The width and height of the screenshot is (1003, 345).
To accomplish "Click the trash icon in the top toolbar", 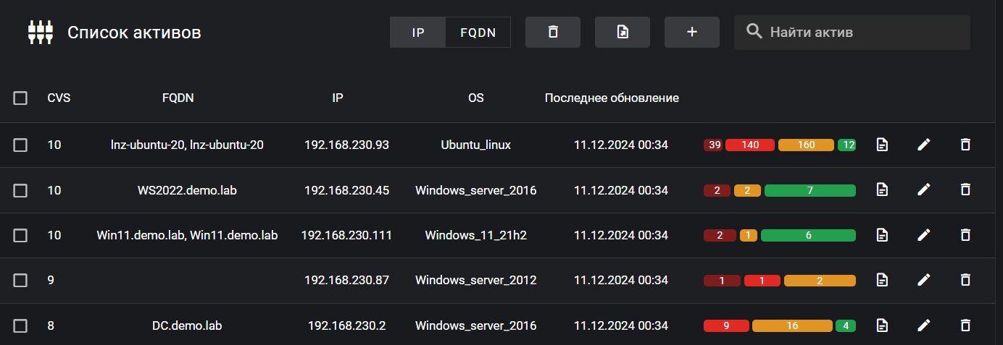I will click(x=553, y=32).
